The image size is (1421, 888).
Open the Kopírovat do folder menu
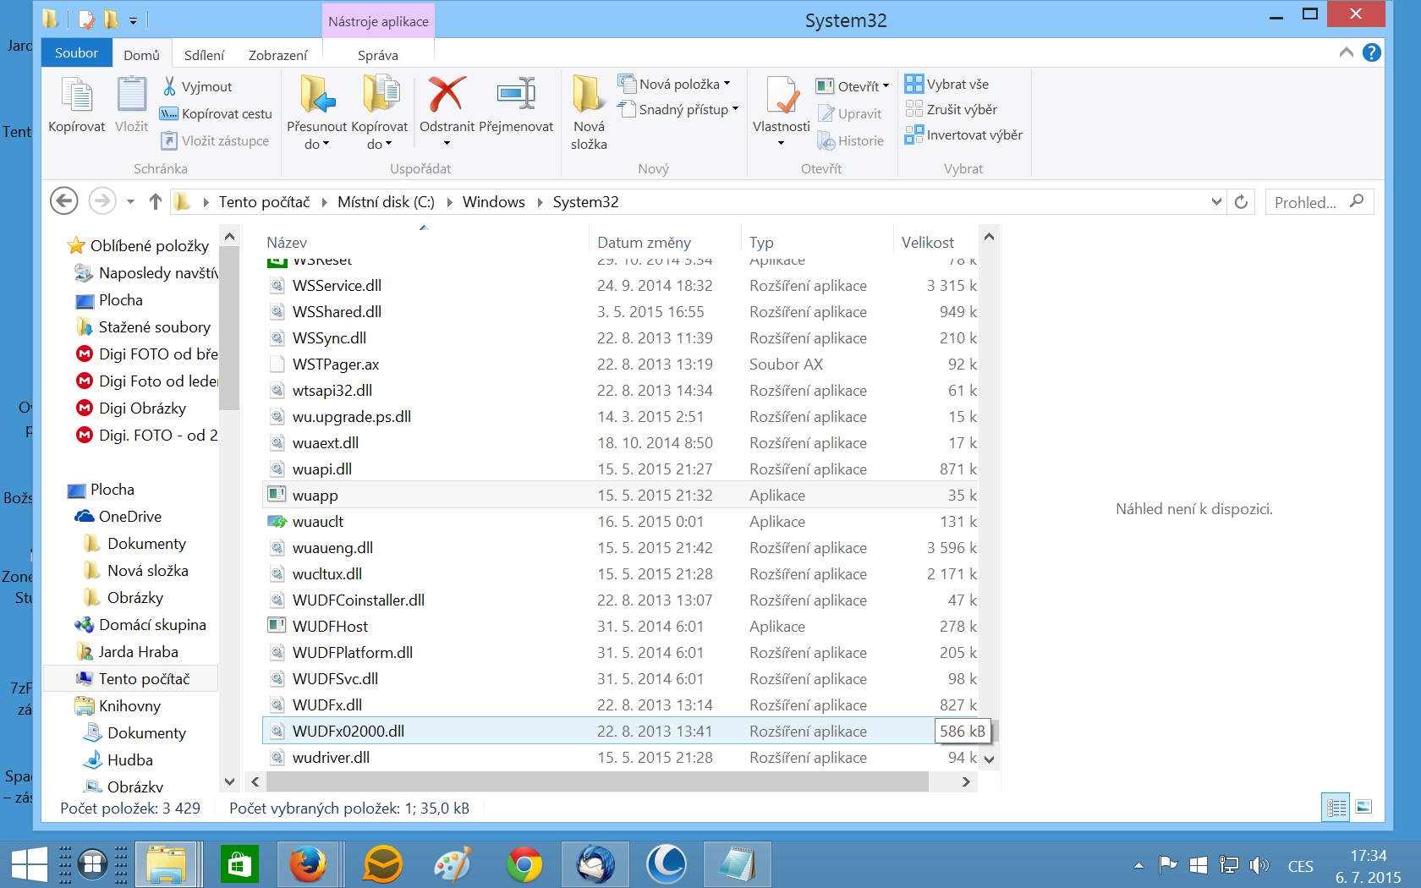tap(380, 112)
